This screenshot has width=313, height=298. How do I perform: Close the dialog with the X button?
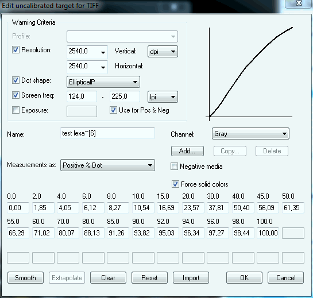[299, 3]
